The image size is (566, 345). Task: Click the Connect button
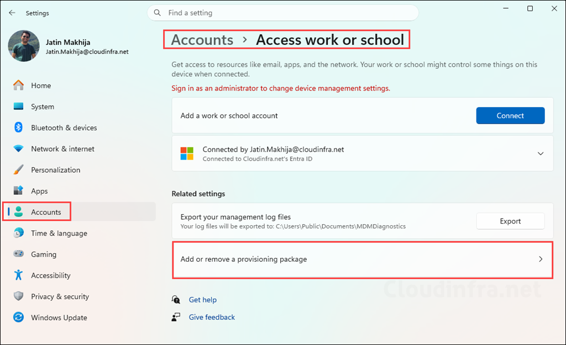tap(510, 115)
